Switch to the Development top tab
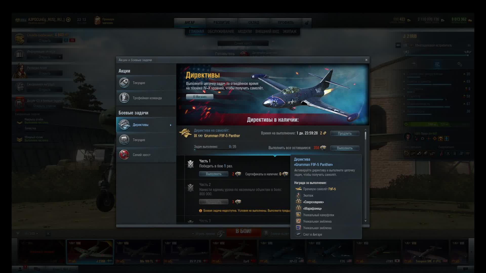The width and height of the screenshot is (486, 273). click(221, 22)
